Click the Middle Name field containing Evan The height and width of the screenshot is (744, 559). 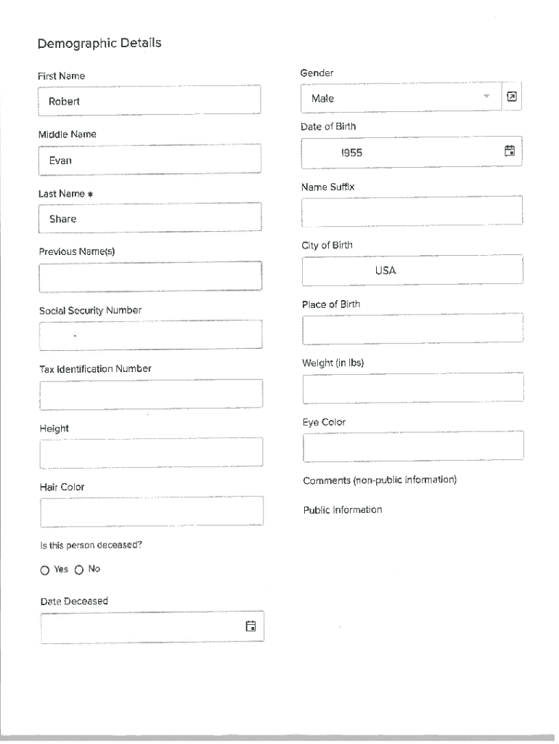[150, 160]
